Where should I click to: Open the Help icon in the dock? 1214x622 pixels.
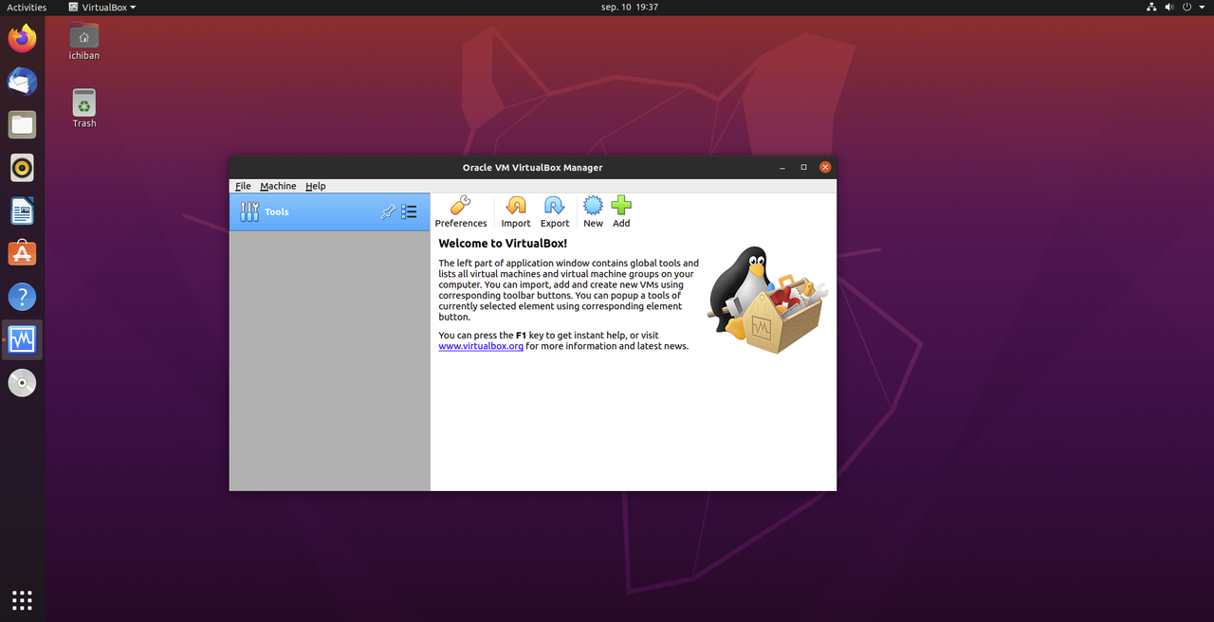22,297
